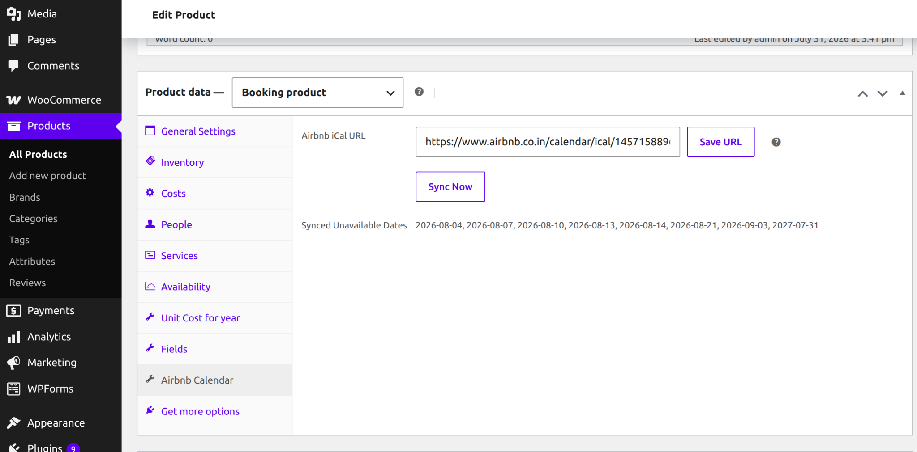Screen dimensions: 917x452
Task: Click the Analytics bar chart icon
Action: tap(13, 337)
